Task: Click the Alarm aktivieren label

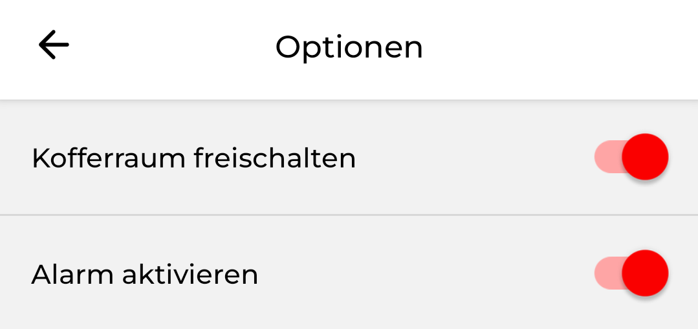Action: (x=145, y=275)
